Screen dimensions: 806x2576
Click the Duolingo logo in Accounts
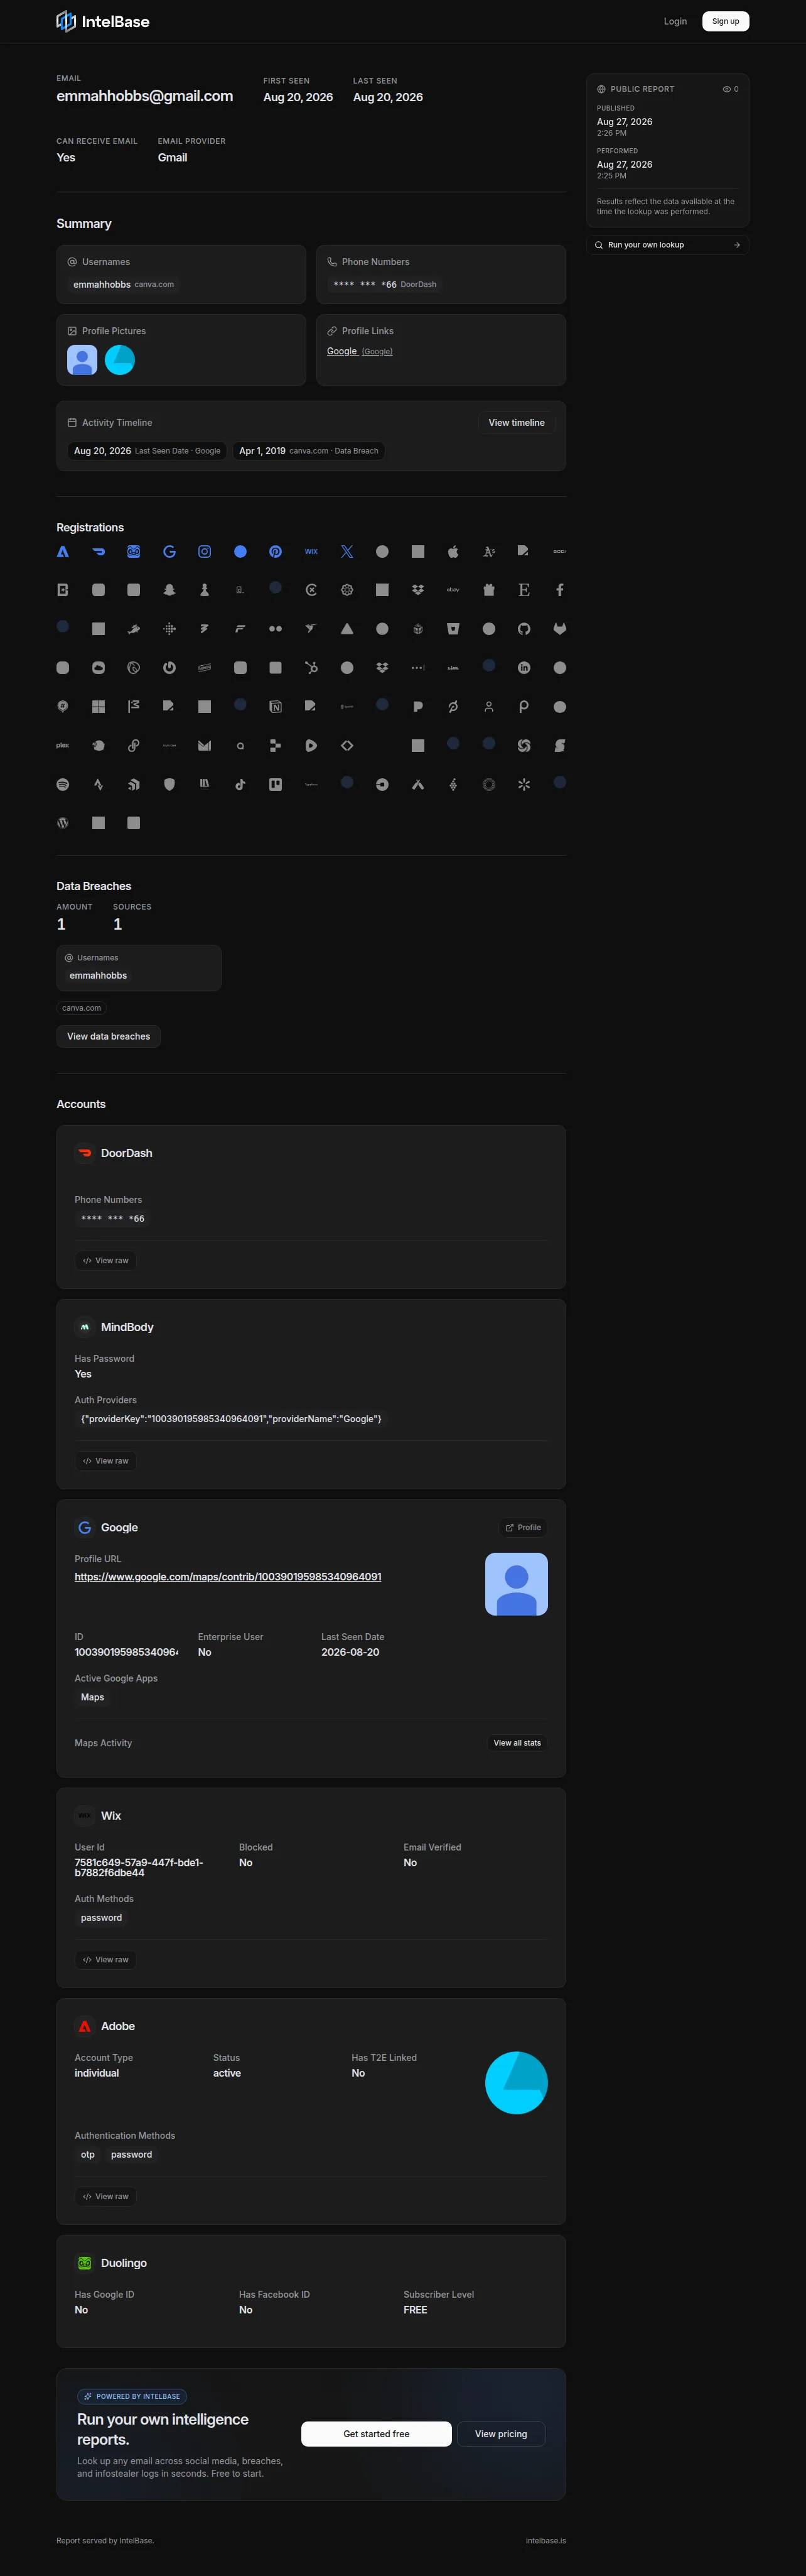(x=85, y=2263)
